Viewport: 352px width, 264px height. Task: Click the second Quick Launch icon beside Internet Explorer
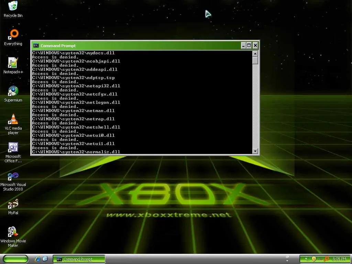point(45,259)
